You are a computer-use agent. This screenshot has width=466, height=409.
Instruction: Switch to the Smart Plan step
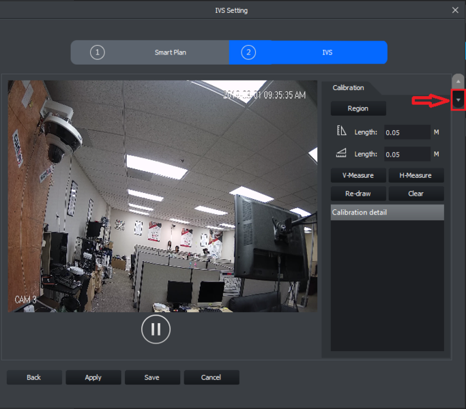tap(170, 52)
